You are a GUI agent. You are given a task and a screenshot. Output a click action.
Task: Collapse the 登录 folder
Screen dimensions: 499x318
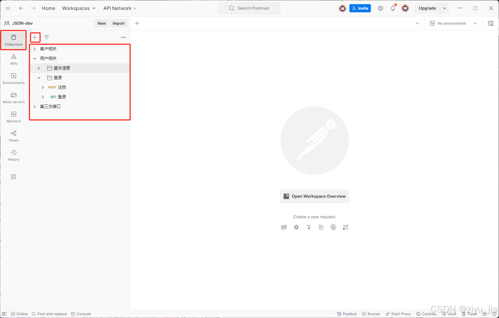(39, 78)
